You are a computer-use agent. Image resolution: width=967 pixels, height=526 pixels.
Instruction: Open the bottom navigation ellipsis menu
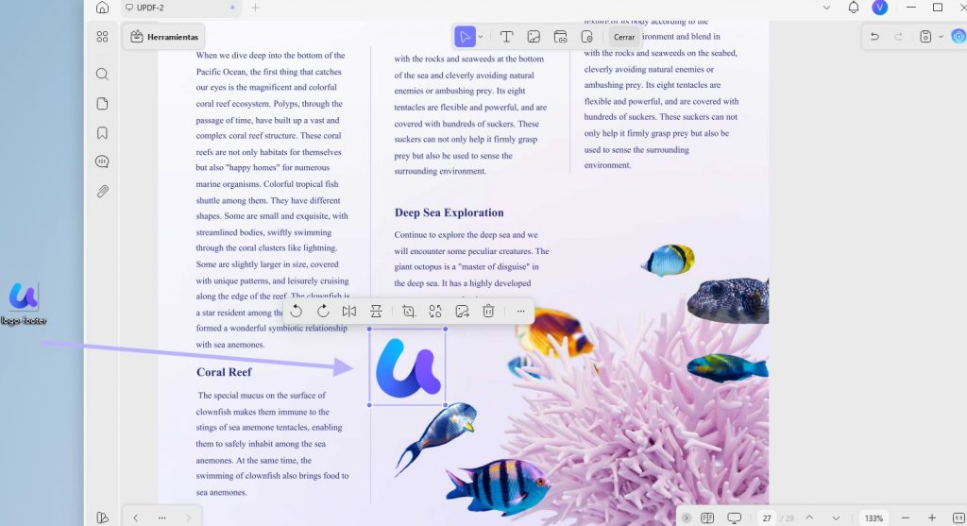(162, 518)
